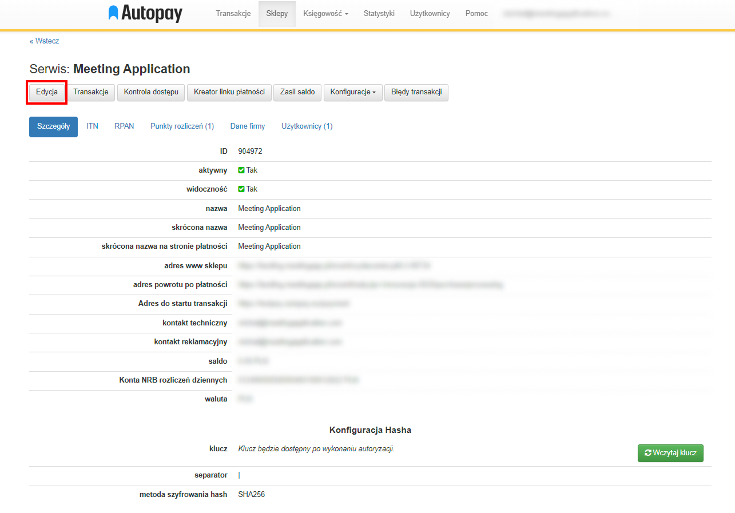Click the green Wczytaj klucz button

[670, 453]
